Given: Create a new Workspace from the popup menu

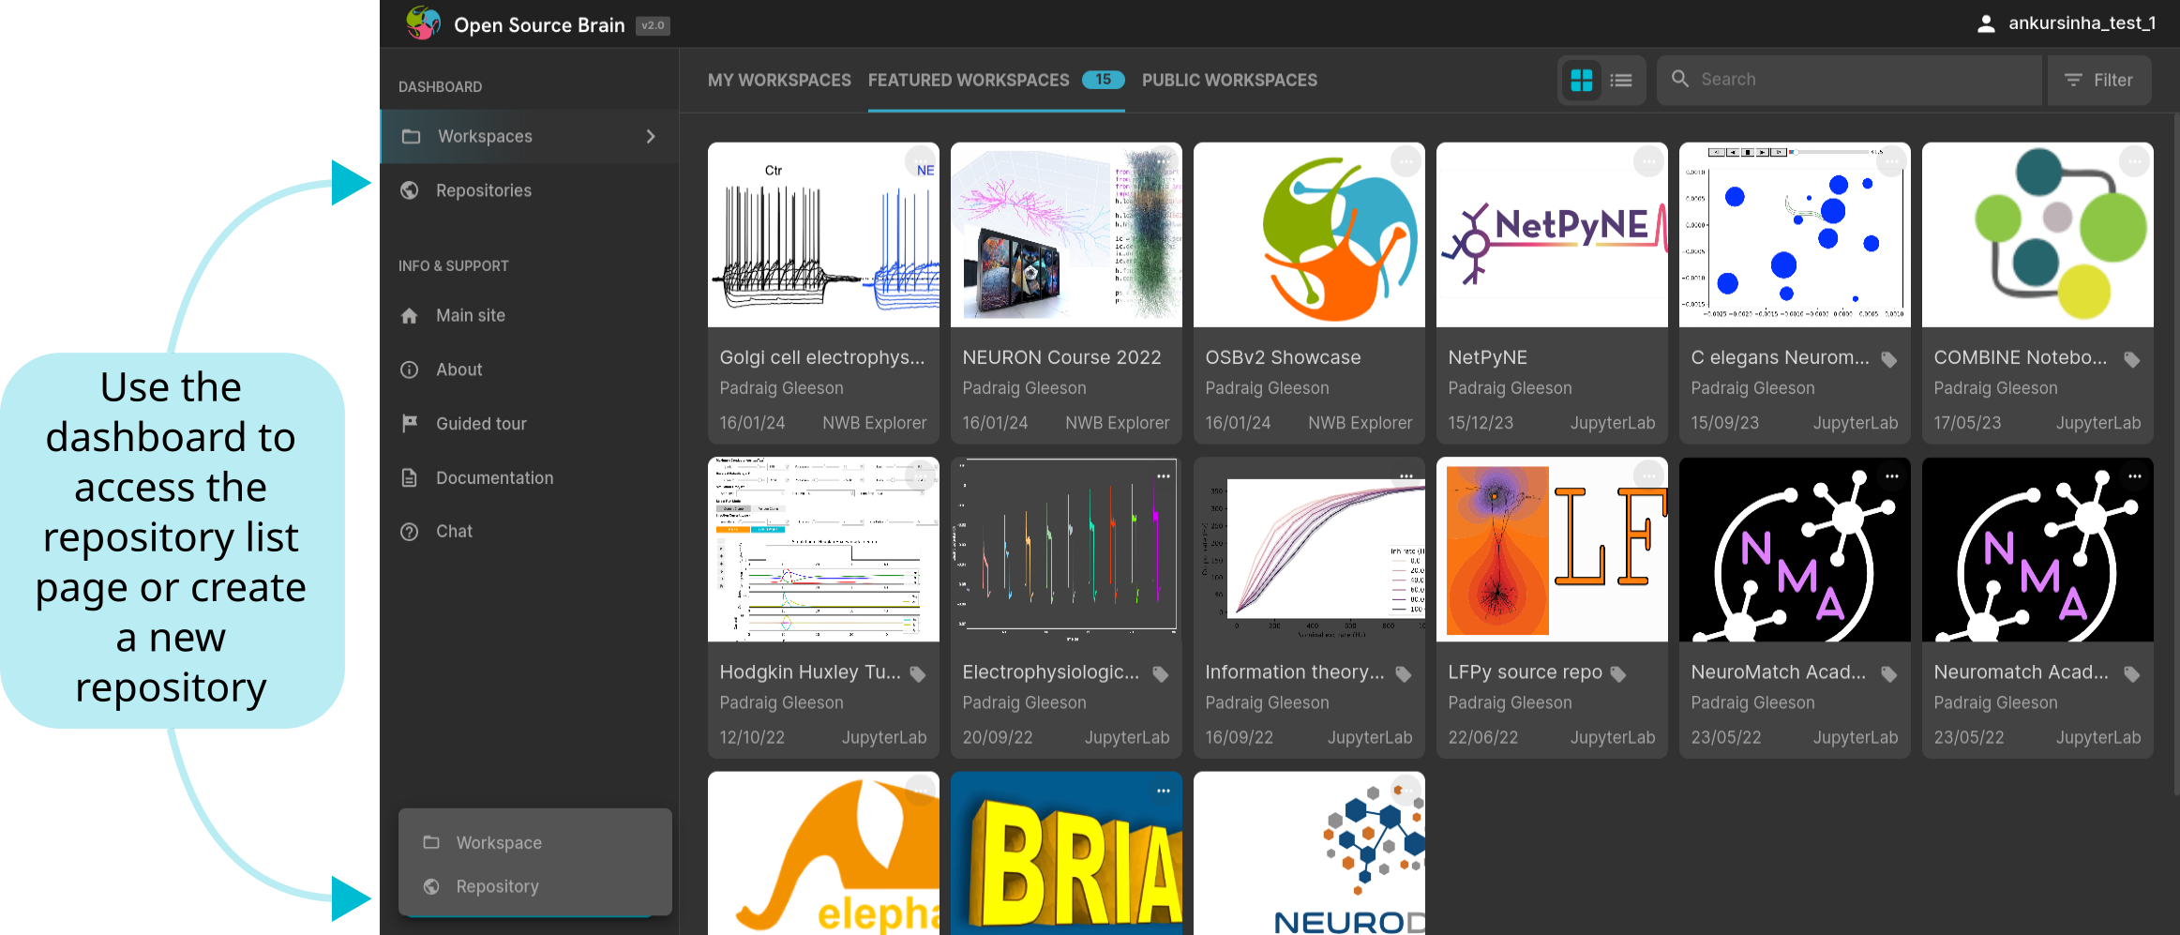Looking at the screenshot, I should coord(535,843).
